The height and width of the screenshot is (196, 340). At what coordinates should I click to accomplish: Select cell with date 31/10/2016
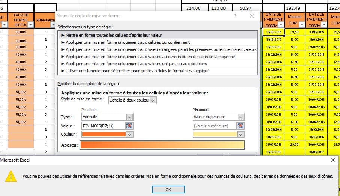click(x=316, y=130)
